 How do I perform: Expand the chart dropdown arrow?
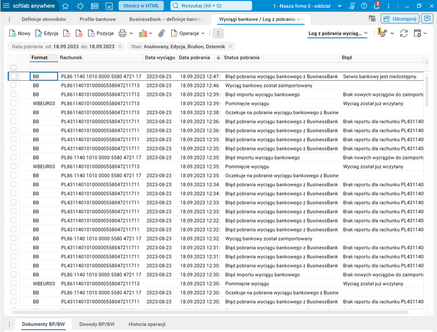coord(150,33)
